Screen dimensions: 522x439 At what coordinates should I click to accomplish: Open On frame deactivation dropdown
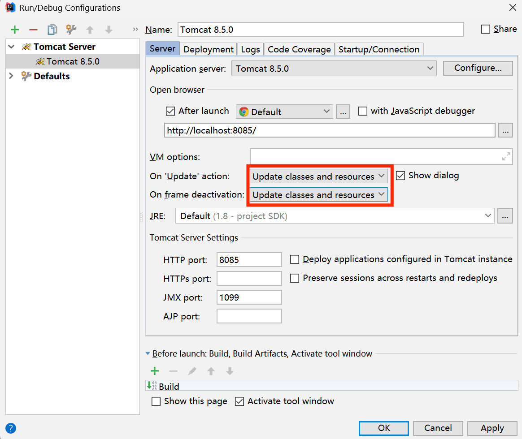point(318,194)
